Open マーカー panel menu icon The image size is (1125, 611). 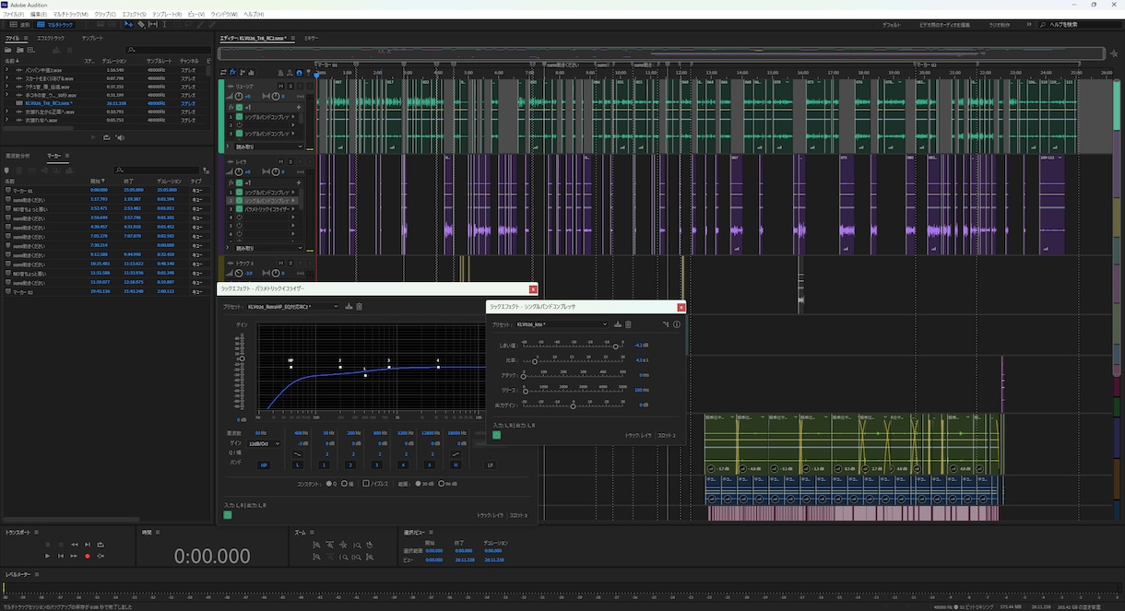coord(67,156)
